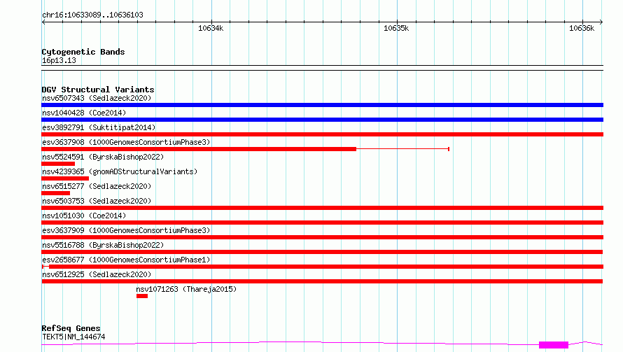Click the 10635k ruler tick label

click(396, 28)
